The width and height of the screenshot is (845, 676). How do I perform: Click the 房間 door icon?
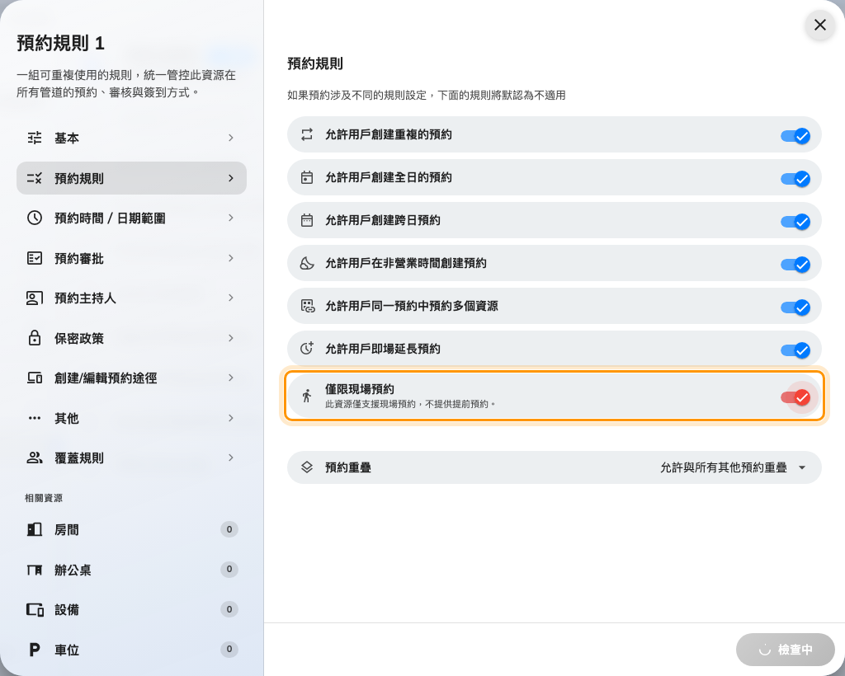[x=35, y=529]
